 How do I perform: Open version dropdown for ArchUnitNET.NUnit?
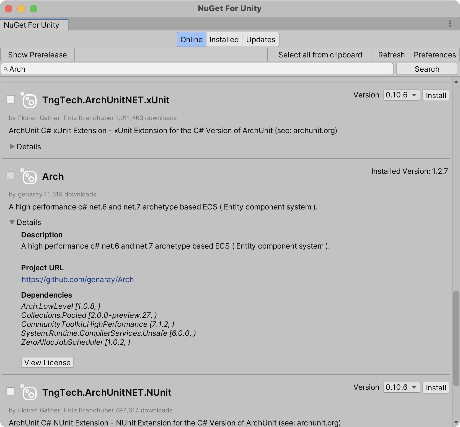pos(401,387)
